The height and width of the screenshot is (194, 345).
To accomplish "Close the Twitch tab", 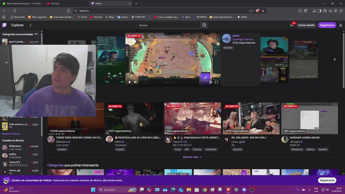I will (x=129, y=4).
